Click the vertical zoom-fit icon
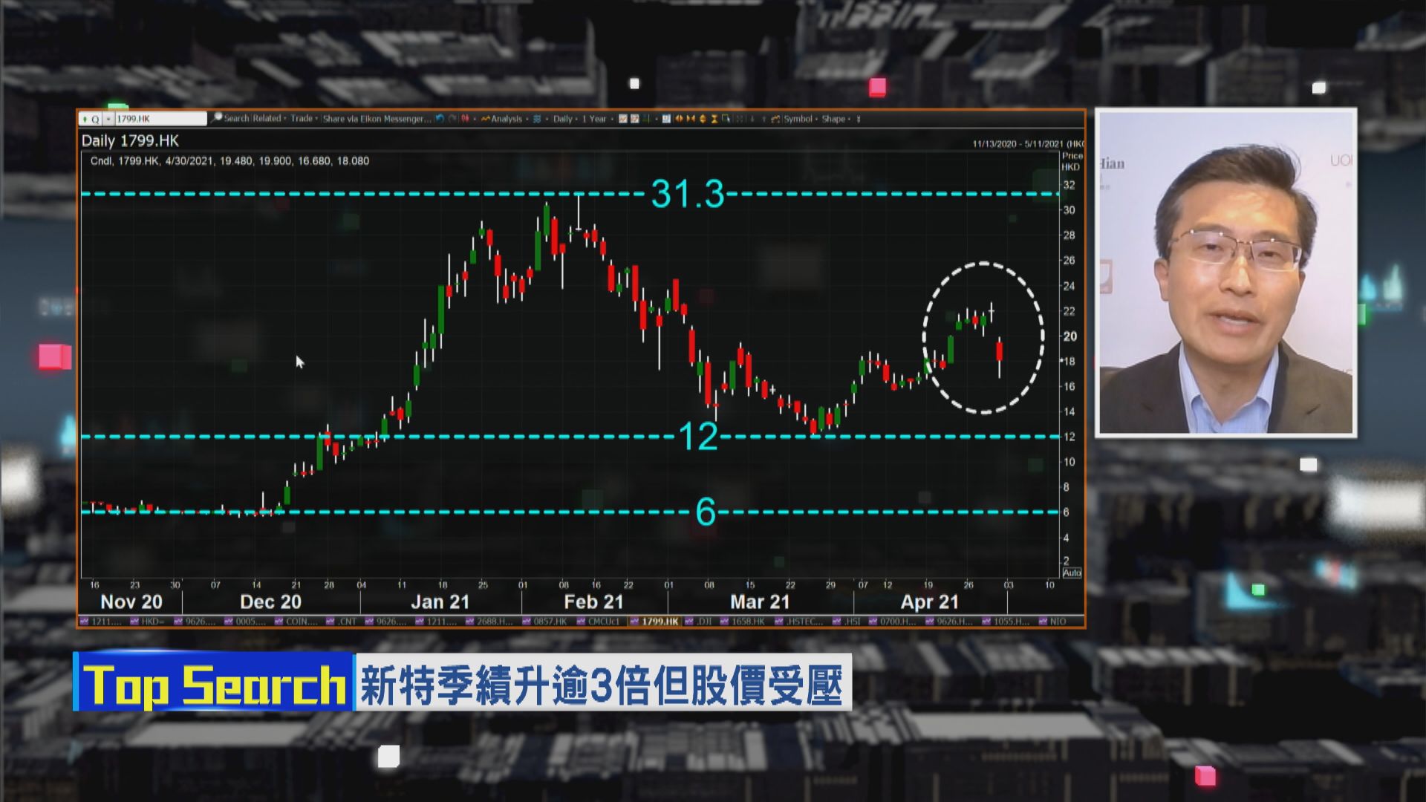 point(703,119)
